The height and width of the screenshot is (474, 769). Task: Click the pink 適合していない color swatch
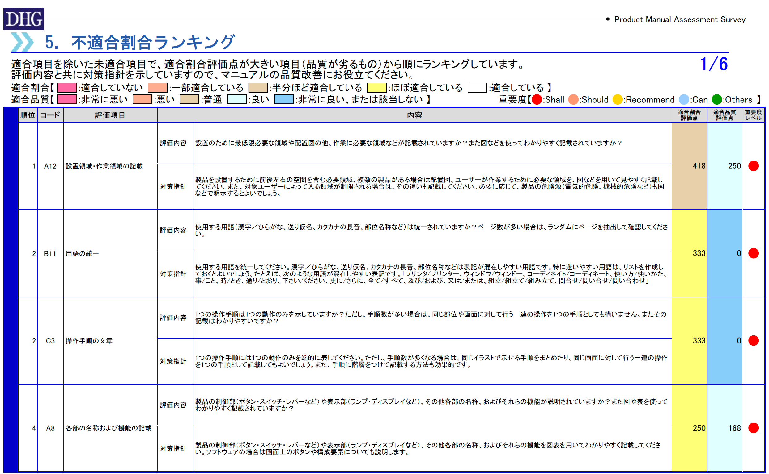67,87
